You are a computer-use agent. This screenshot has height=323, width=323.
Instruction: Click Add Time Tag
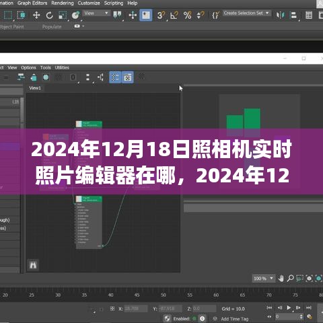pyautogui.click(x=234, y=319)
